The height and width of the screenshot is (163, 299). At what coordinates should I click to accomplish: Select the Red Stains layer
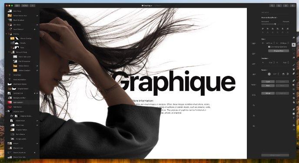(x=22, y=107)
